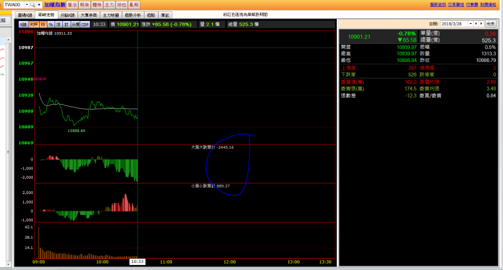503x270 pixels.
Task: Click the 總量 value 525.3 in quote panel
Action: 489,40
